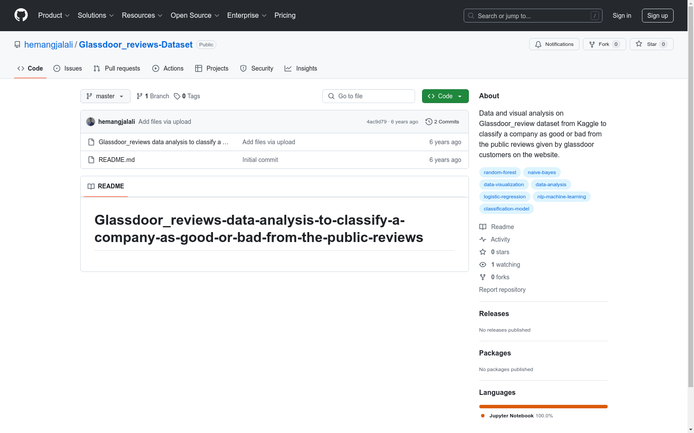This screenshot has width=694, height=433.
Task: Open the Initial commit message link
Action: (x=260, y=160)
